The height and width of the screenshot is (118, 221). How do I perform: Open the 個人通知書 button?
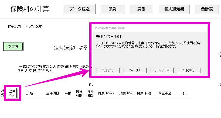pyautogui.click(x=174, y=9)
